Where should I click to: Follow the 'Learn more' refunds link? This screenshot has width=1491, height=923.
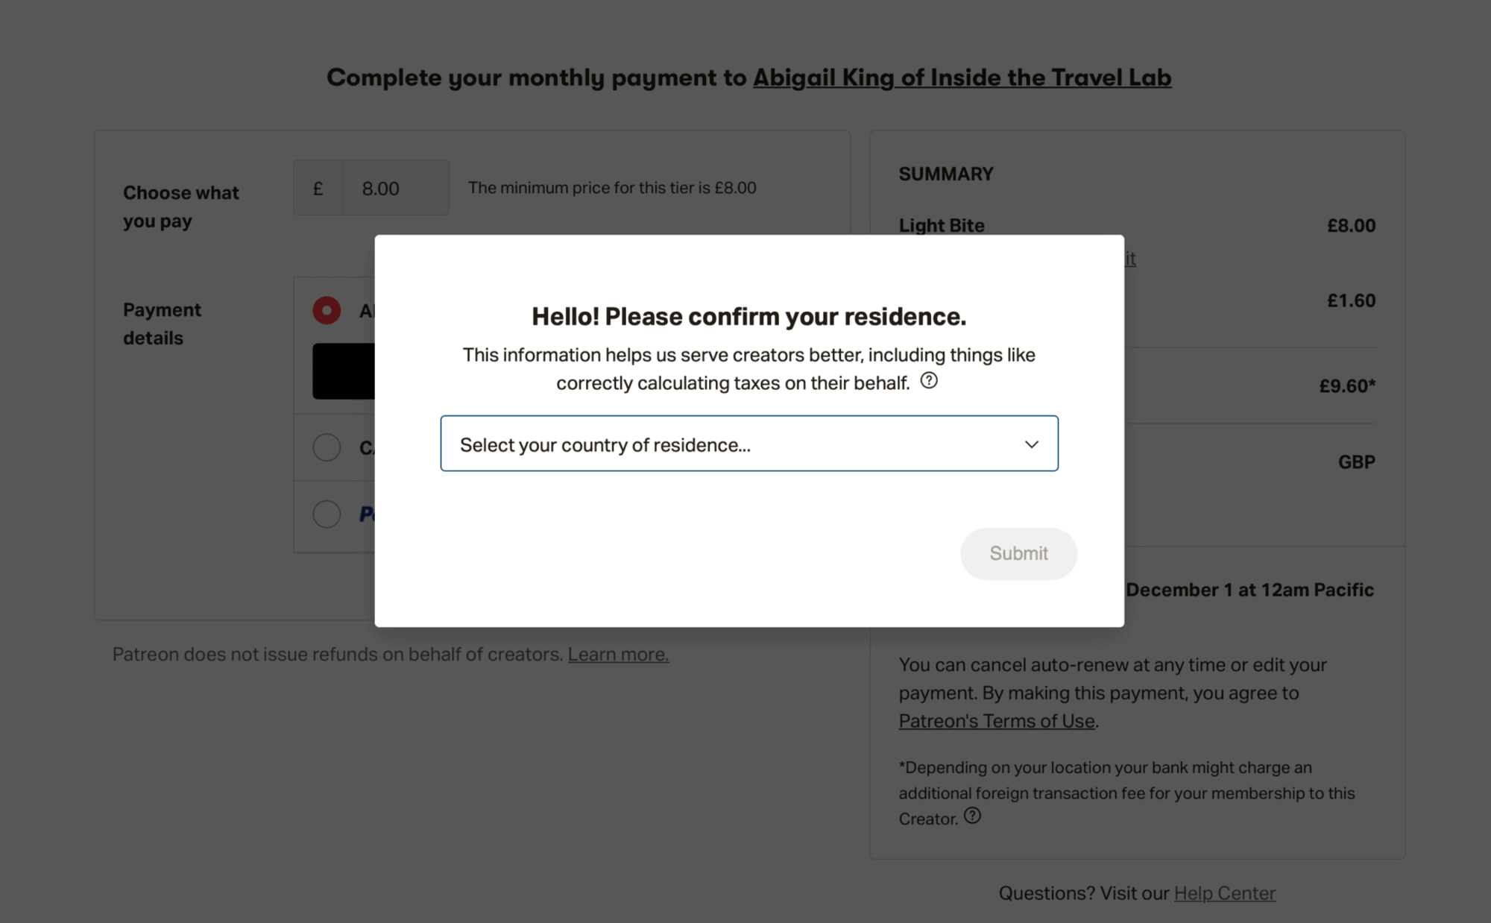[x=618, y=655]
